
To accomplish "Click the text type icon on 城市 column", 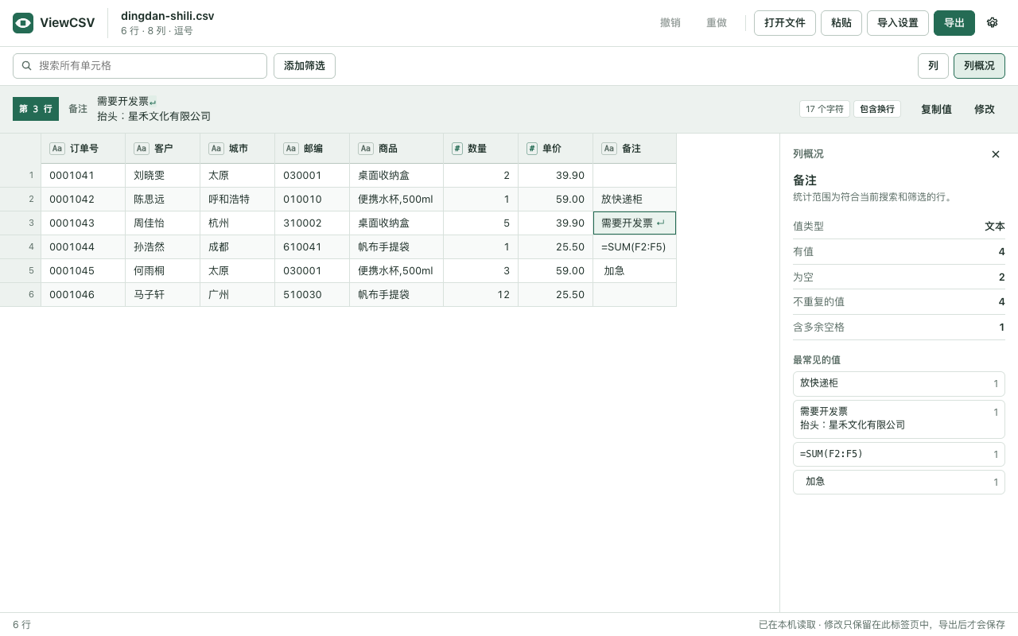I will click(216, 148).
